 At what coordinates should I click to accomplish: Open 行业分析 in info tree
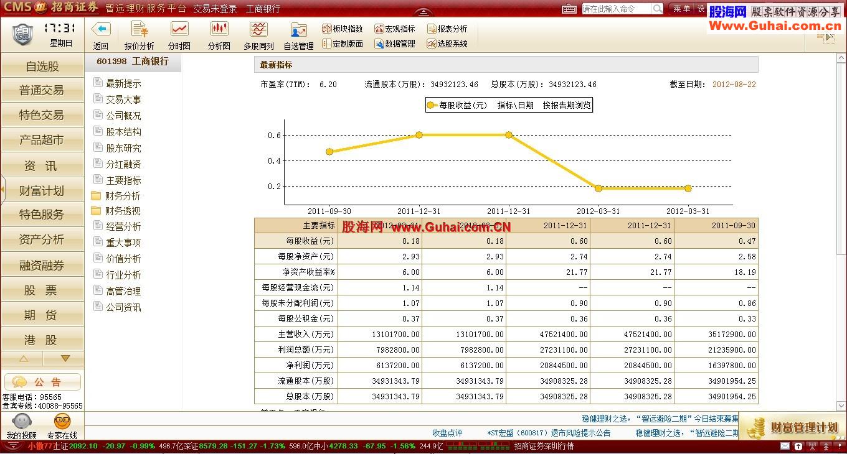click(x=123, y=275)
